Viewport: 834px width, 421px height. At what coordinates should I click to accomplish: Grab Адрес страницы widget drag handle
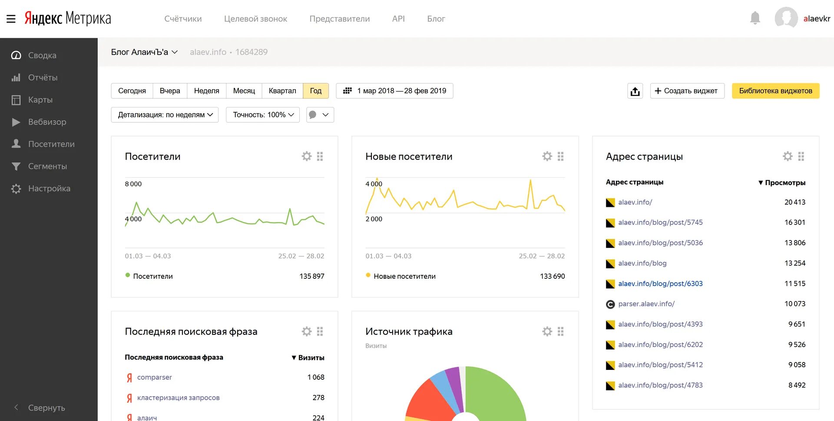pos(801,157)
